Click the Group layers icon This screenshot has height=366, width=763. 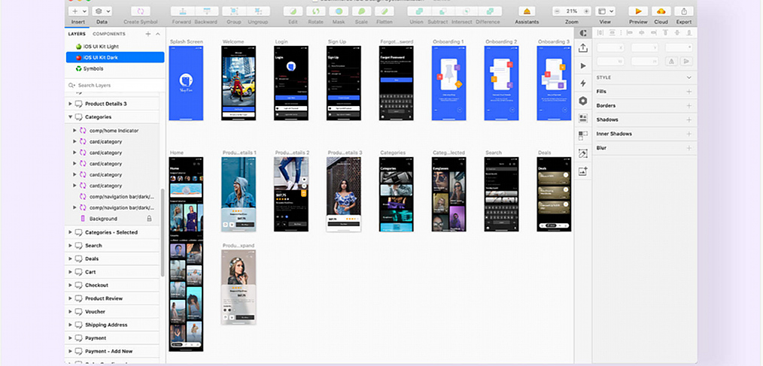[236, 11]
